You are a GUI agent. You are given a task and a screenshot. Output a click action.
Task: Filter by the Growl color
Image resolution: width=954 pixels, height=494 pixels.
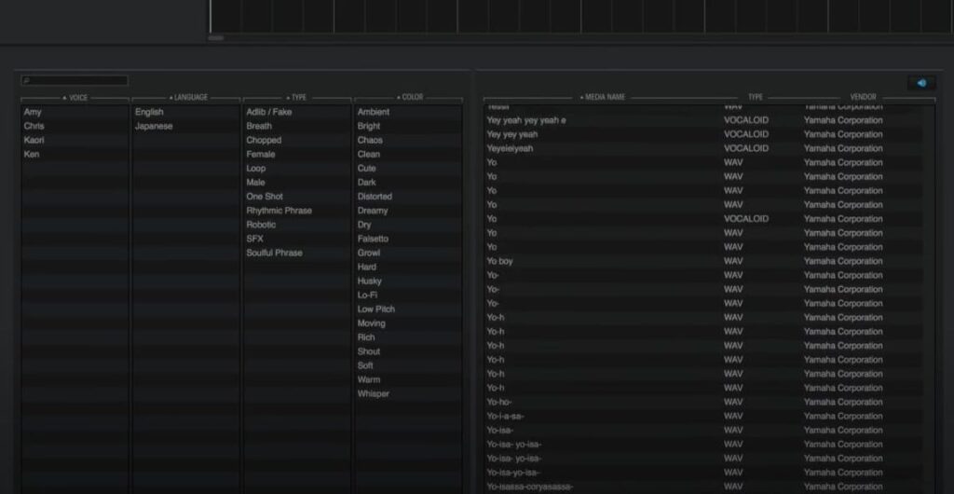409,253
